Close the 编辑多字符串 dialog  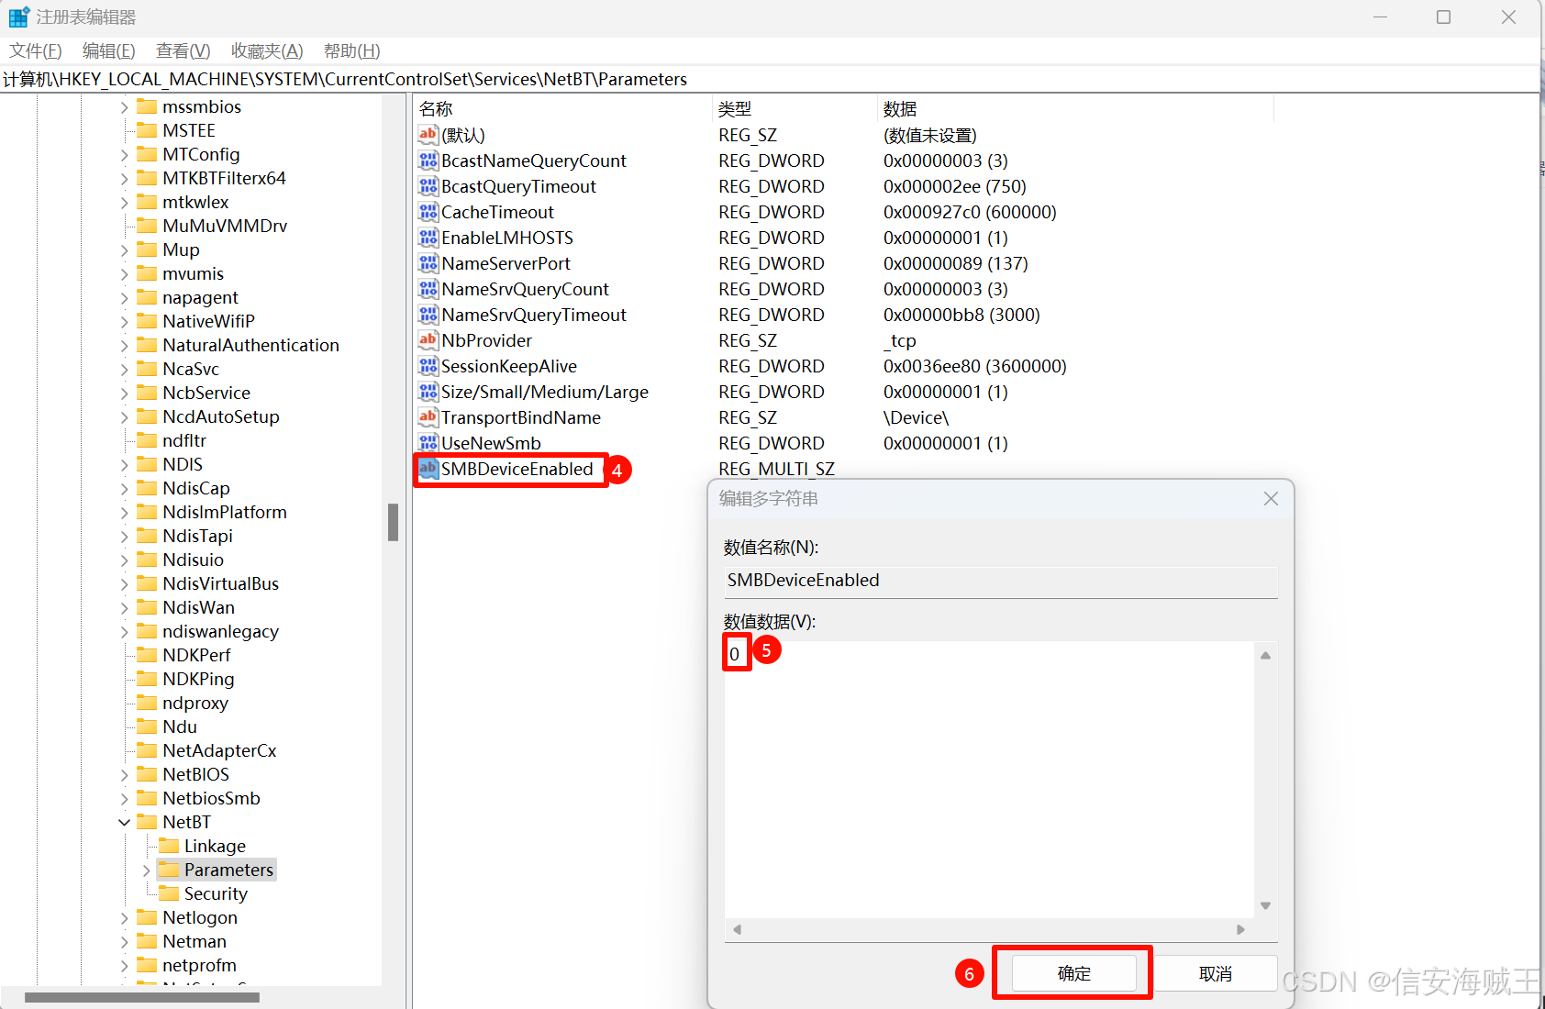point(1271,498)
